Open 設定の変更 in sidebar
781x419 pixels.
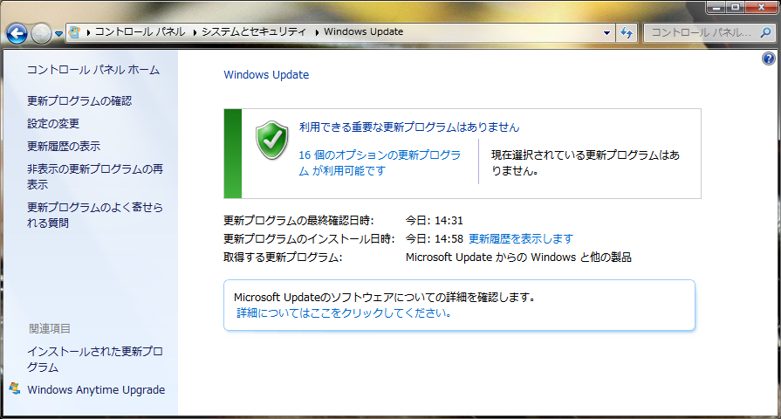coord(53,124)
